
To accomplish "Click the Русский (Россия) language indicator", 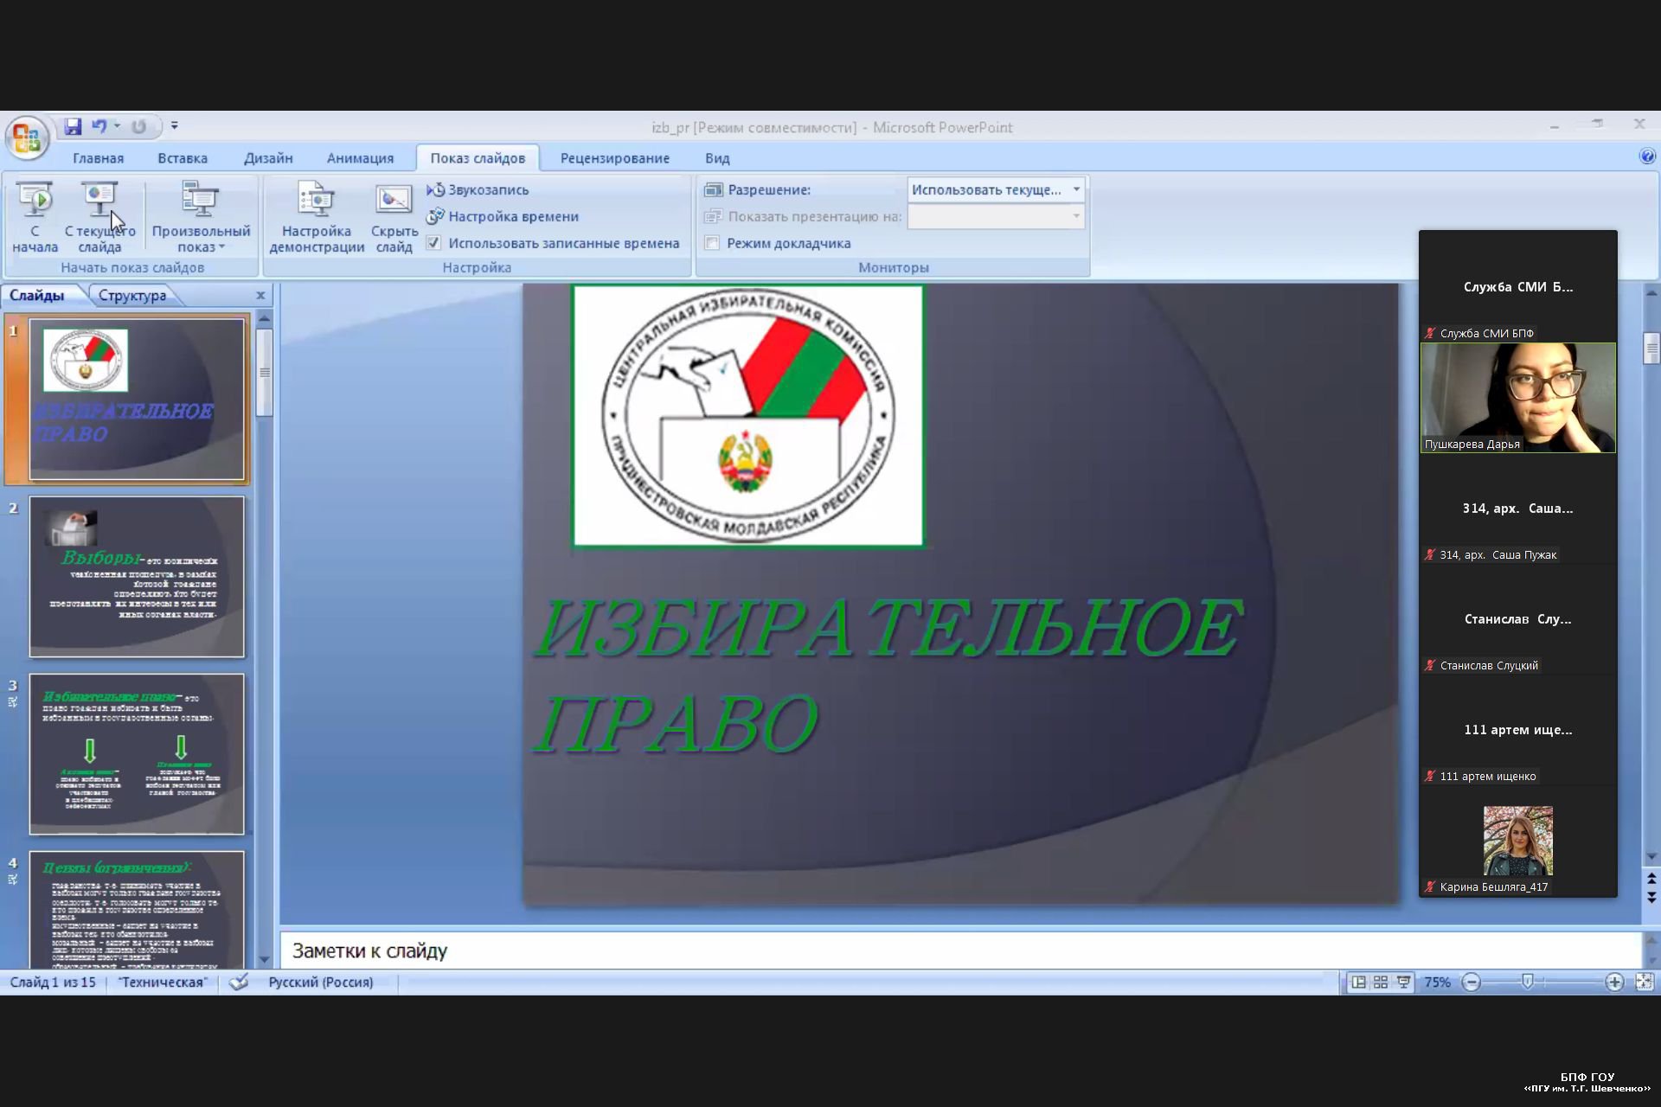I will tap(321, 982).
